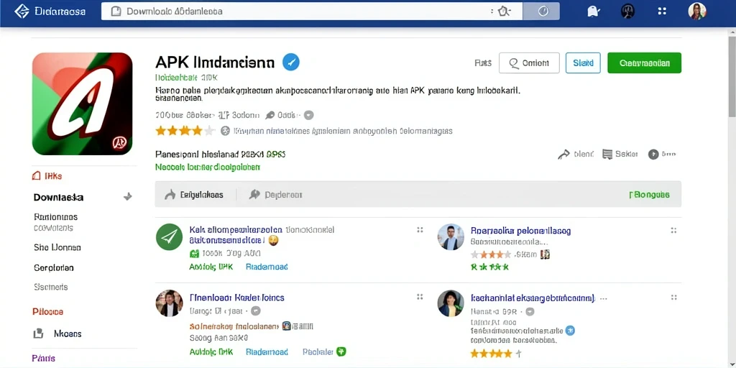Select "Ranlonicnos" in the sidebar
Image resolution: width=736 pixels, height=368 pixels.
point(56,217)
